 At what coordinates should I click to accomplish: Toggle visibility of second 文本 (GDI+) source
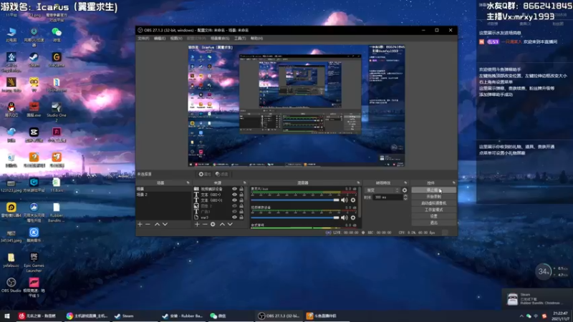235,200
